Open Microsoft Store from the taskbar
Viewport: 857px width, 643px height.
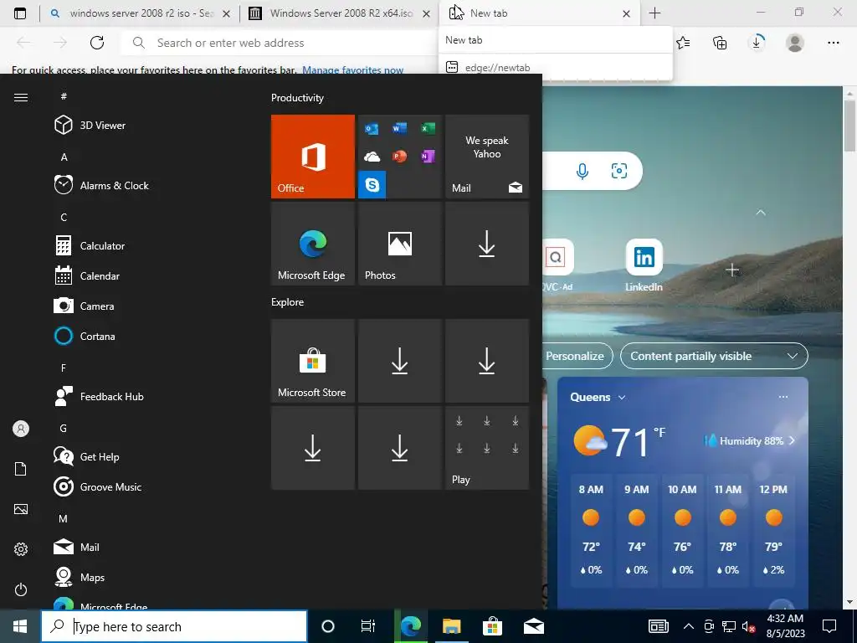point(492,626)
